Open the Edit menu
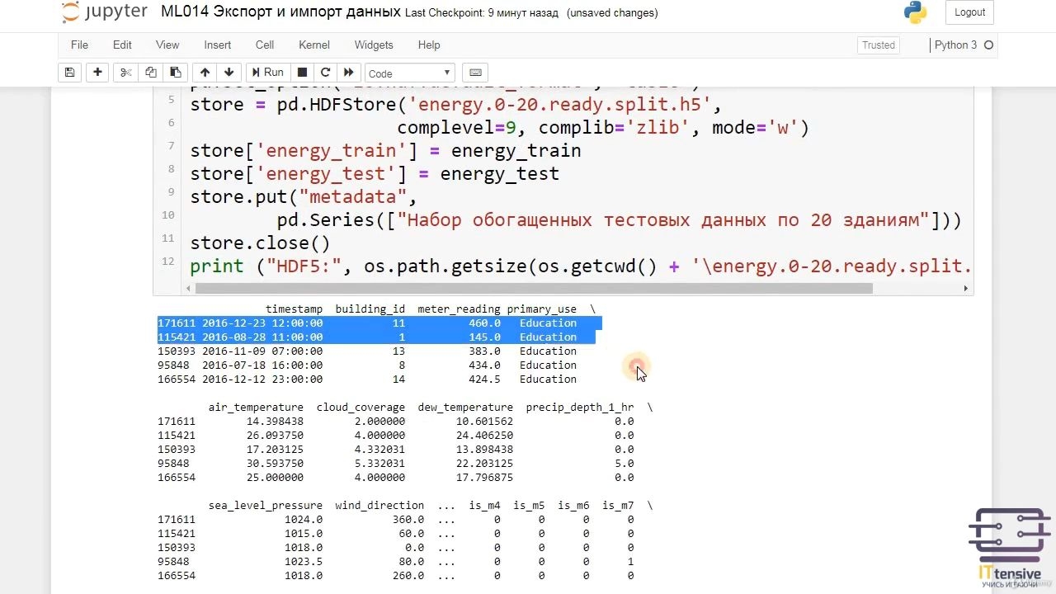1056x594 pixels. click(x=122, y=45)
